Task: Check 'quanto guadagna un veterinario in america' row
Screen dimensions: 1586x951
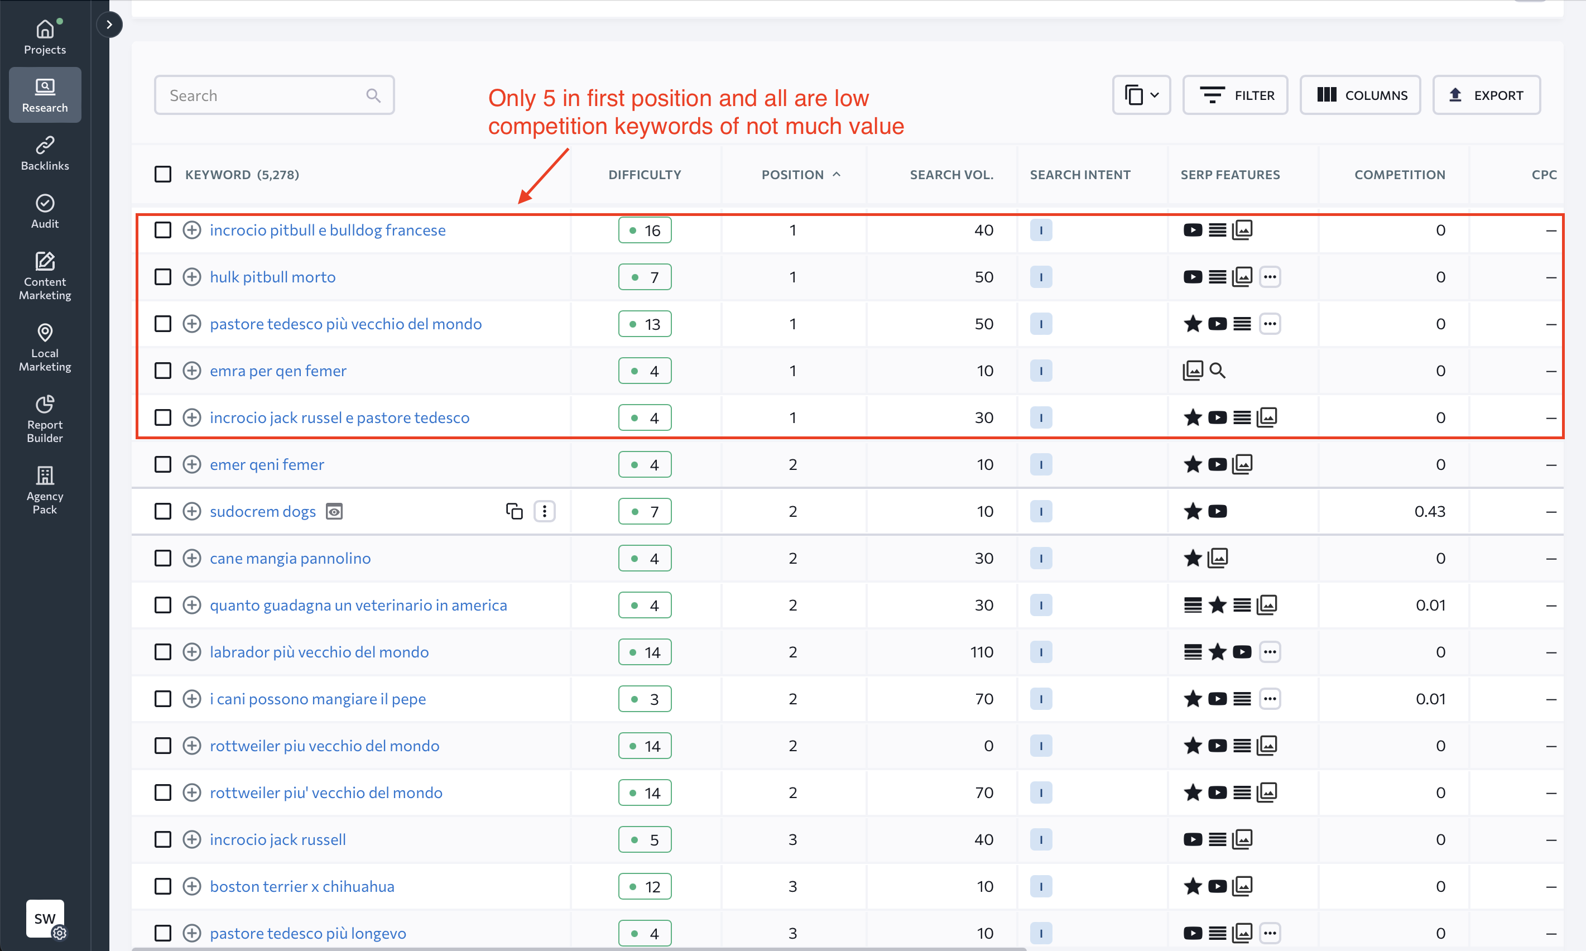Action: (x=163, y=605)
